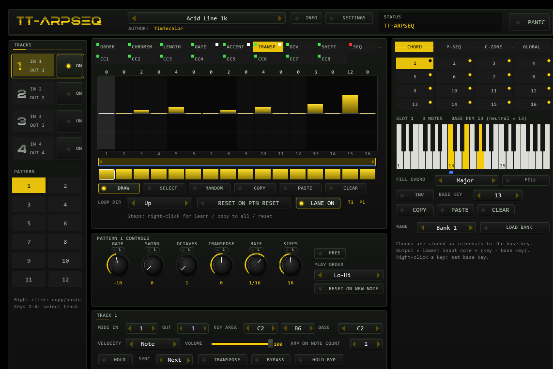Click the next Loop Dir arrow next to Up
Screen dimensions: 553x369
pyautogui.click(x=186, y=203)
